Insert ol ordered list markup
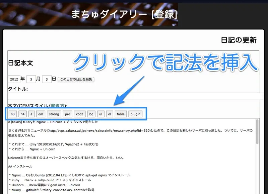Screen dimensions: 268x194 [x=110, y=114]
